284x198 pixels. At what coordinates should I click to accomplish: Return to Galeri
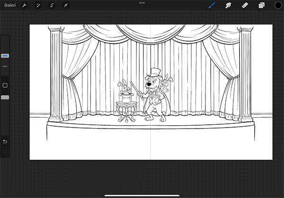[x=9, y=5]
